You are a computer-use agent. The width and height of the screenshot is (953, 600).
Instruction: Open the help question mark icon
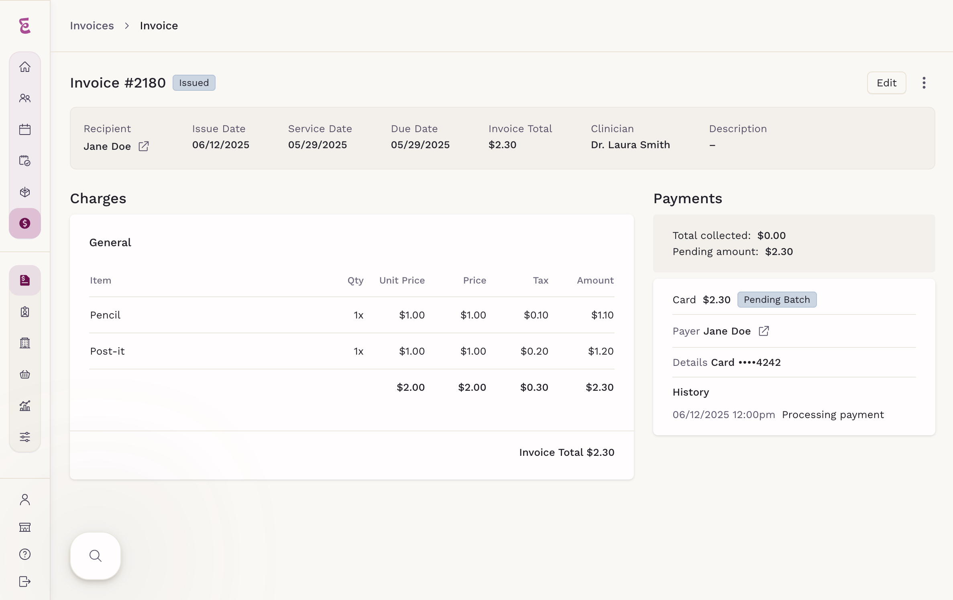(x=25, y=554)
